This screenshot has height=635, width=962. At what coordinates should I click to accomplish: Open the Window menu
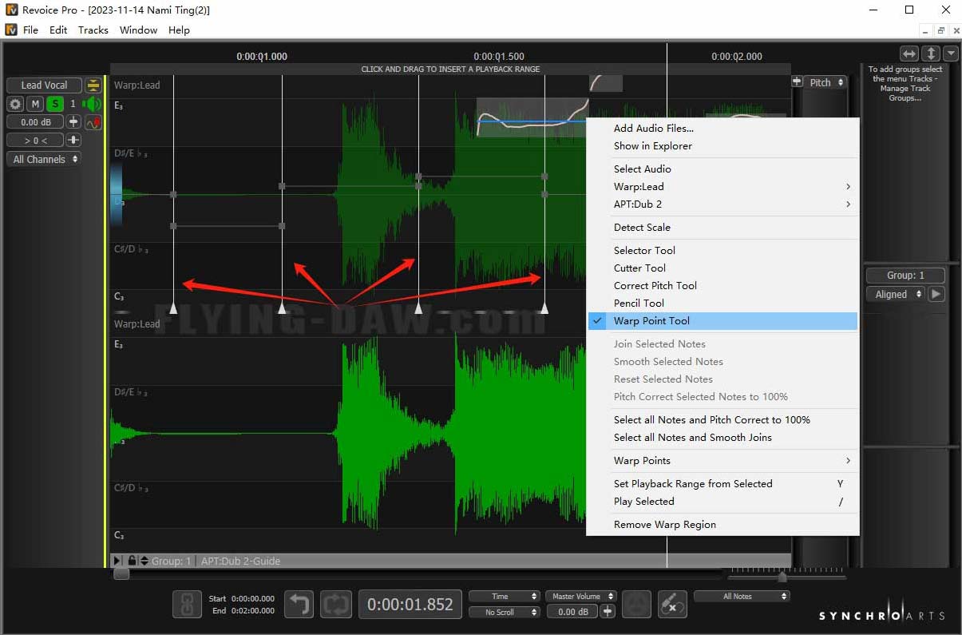click(139, 30)
